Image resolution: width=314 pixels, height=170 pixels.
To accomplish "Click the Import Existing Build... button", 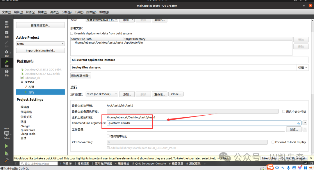I will (x=40, y=51).
